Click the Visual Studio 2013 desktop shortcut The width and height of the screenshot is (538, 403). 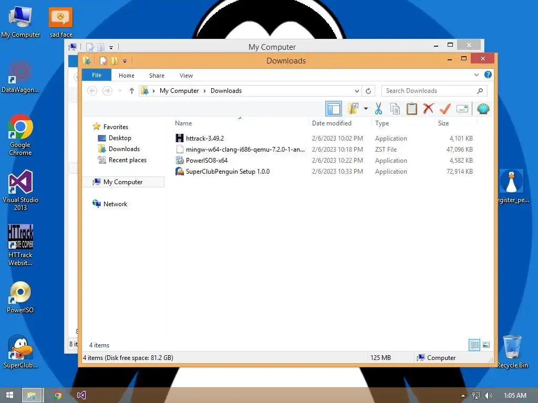click(20, 190)
